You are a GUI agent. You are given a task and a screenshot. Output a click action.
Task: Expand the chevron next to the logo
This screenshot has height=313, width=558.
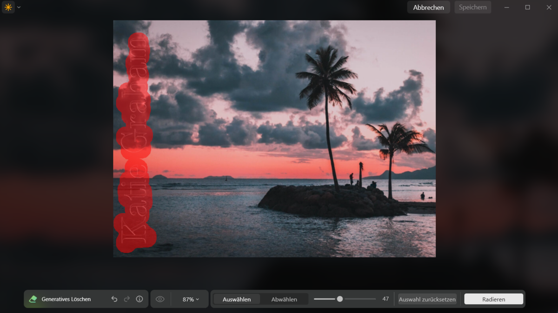click(x=19, y=7)
